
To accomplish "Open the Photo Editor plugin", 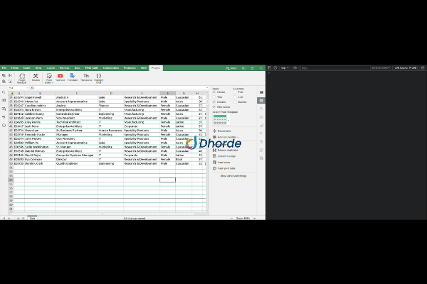I will (x=48, y=77).
